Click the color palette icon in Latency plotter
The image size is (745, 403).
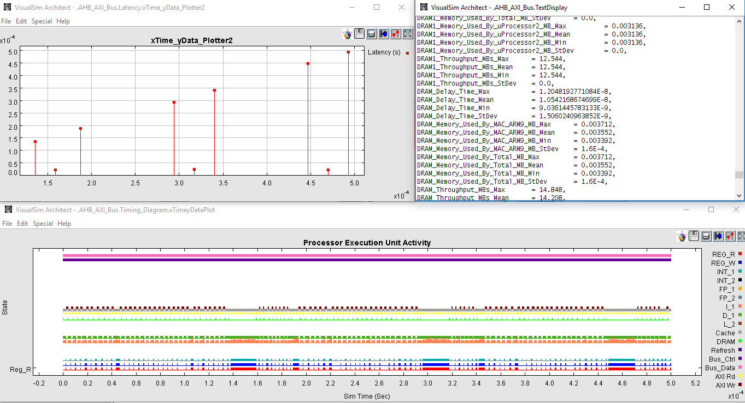click(x=347, y=34)
